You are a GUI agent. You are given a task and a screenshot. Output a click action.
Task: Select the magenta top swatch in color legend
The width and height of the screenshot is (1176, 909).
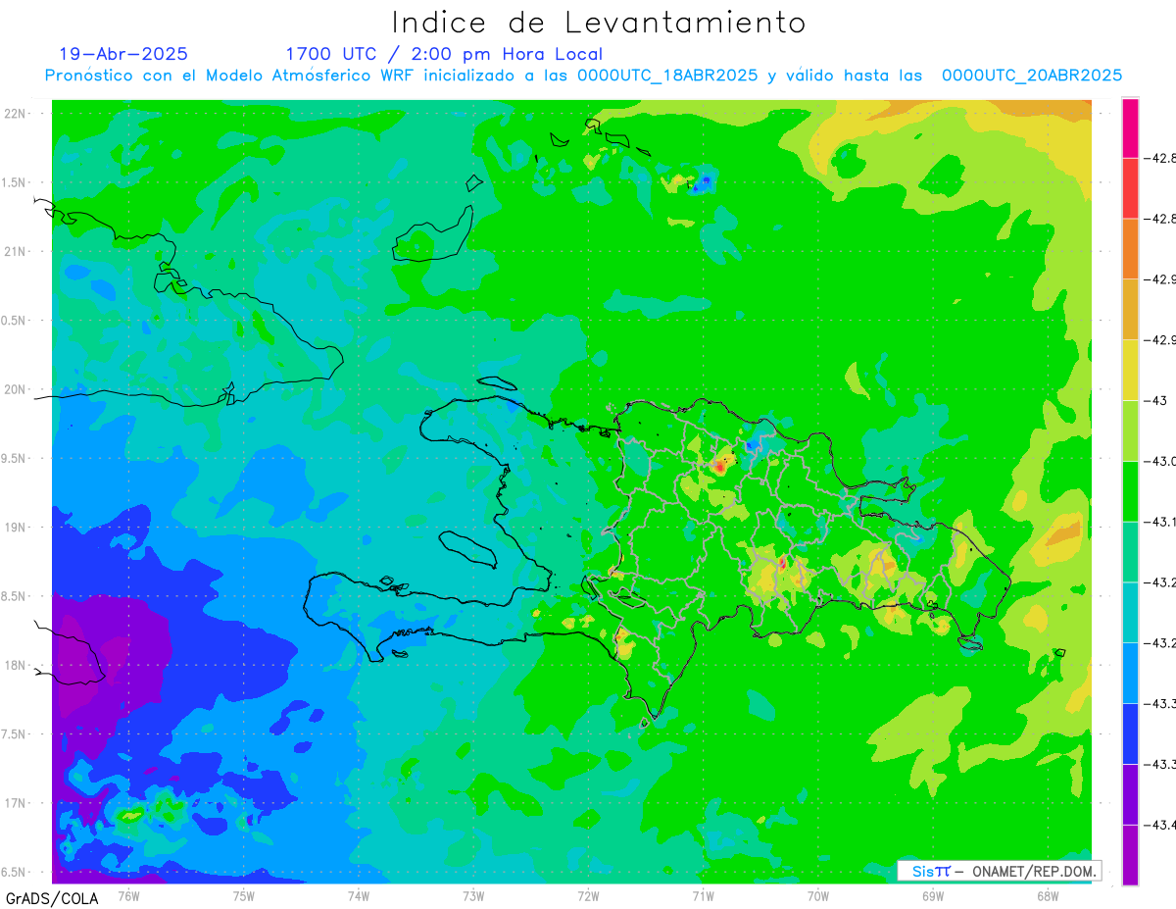click(x=1130, y=127)
